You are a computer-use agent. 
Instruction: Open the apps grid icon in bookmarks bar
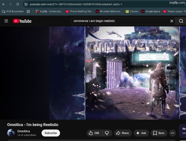(28, 12)
